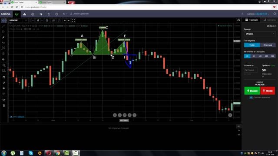278x156 pixels.
Task: Select 120 seconds expiration
Action: click(260, 56)
